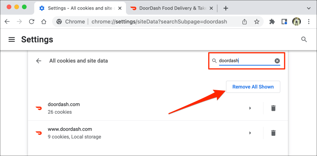Click the Settings search magnifier icon
The image size is (317, 156).
pyautogui.click(x=304, y=39)
